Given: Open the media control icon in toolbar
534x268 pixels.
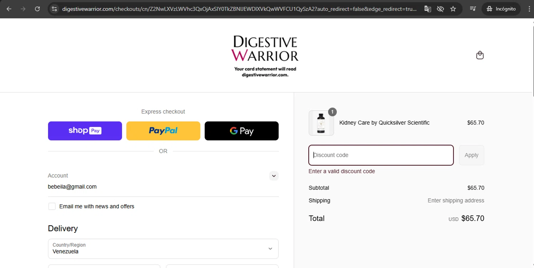Looking at the screenshot, I should tap(473, 9).
